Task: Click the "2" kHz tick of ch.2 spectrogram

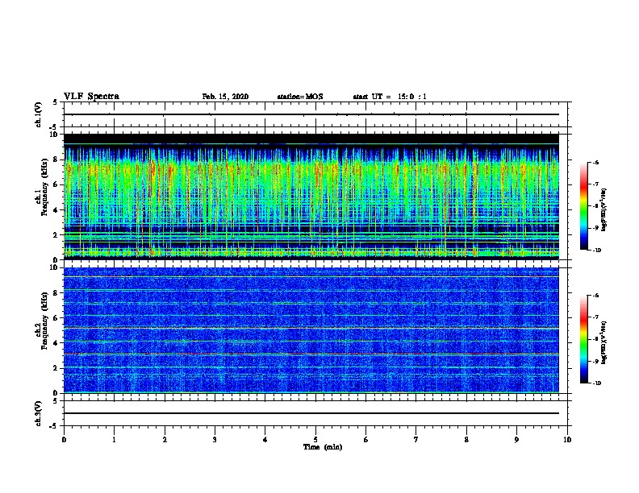Action: [56, 368]
